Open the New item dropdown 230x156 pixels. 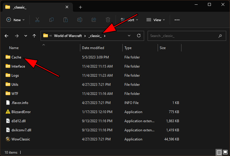(15, 20)
